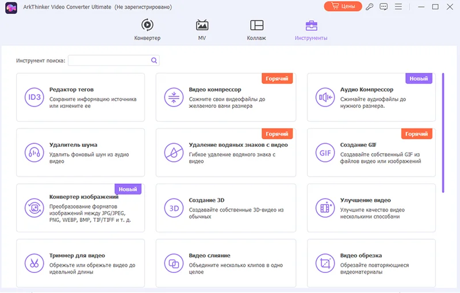Click Новый badge on Аудио Компрессор
Image resolution: width=460 pixels, height=293 pixels.
pos(419,79)
